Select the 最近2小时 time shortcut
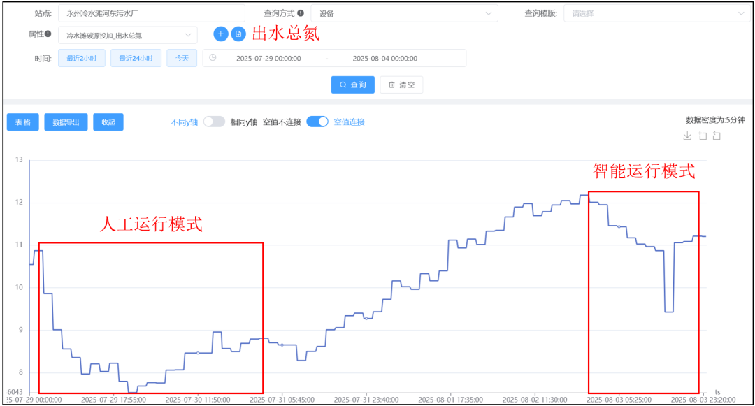 82,58
